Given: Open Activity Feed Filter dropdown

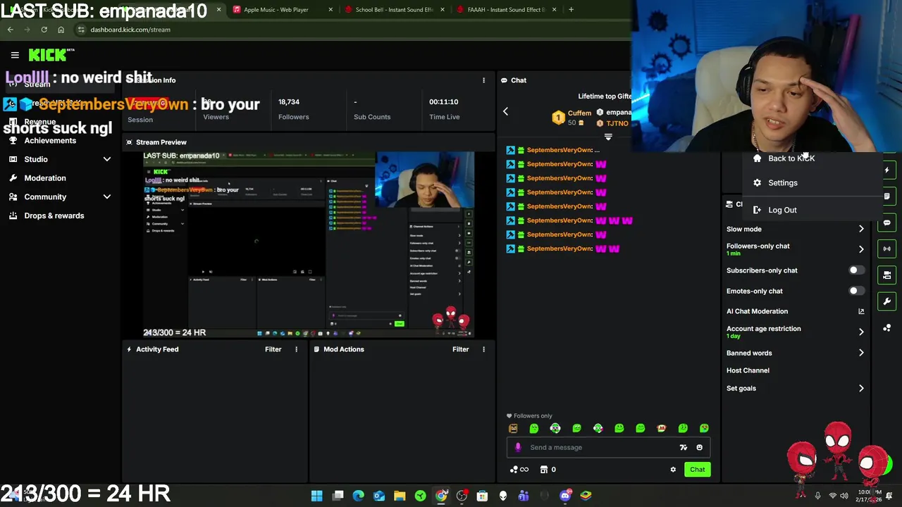Looking at the screenshot, I should 273,349.
